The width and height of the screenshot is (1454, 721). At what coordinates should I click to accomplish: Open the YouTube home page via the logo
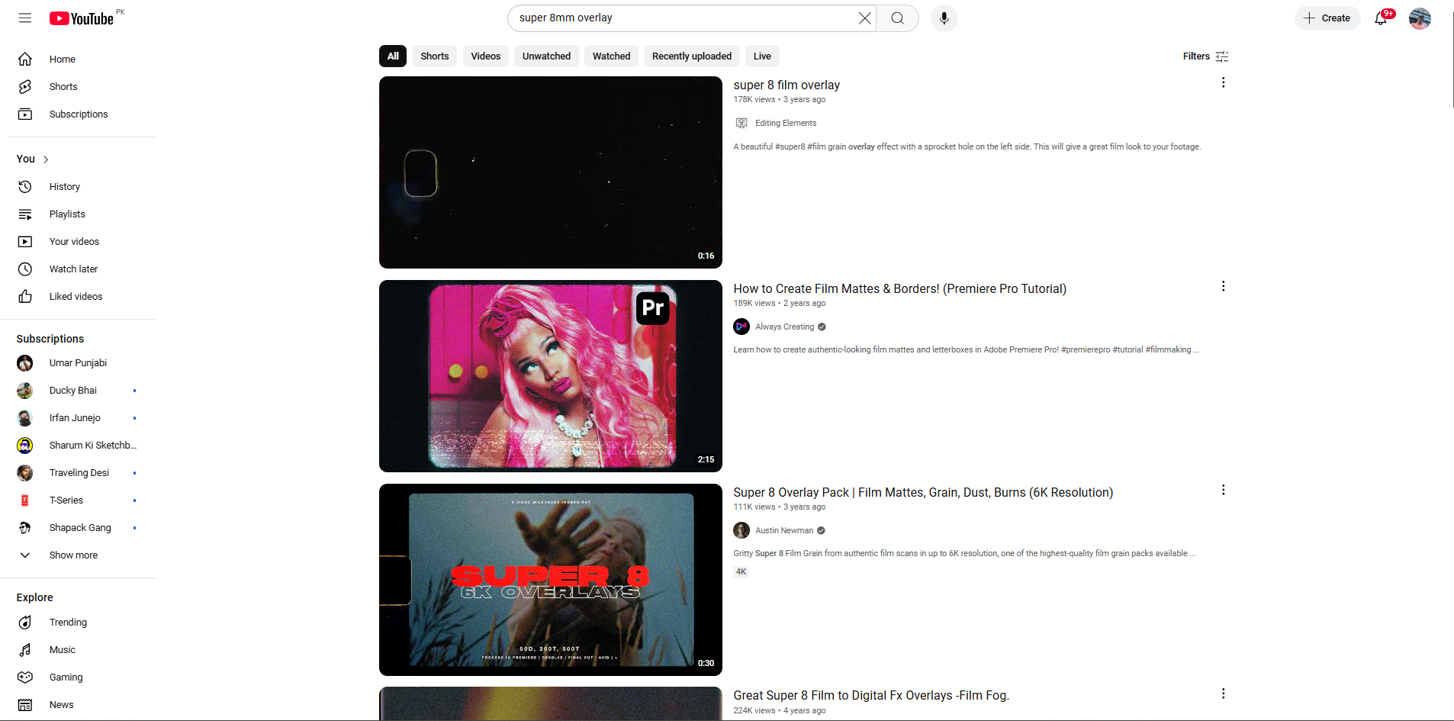point(81,18)
